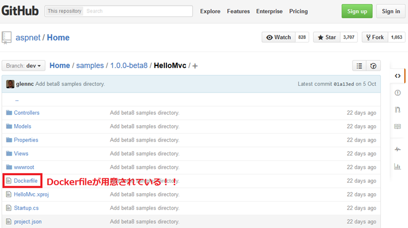Click the This repository search scope label
The image size is (408, 228).
coord(65,11)
